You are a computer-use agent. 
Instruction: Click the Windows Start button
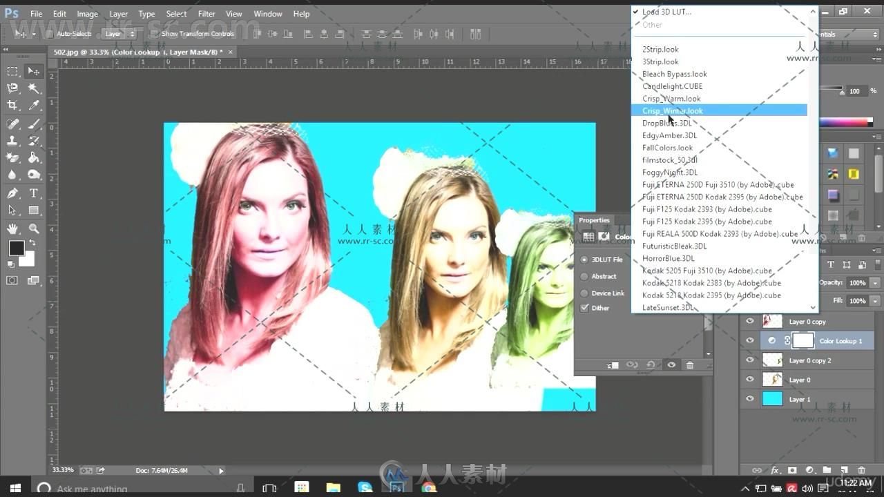[15, 488]
